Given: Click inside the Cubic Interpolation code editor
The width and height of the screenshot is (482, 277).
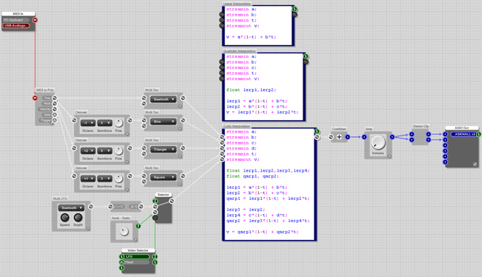Looking at the screenshot, I should tap(269, 184).
